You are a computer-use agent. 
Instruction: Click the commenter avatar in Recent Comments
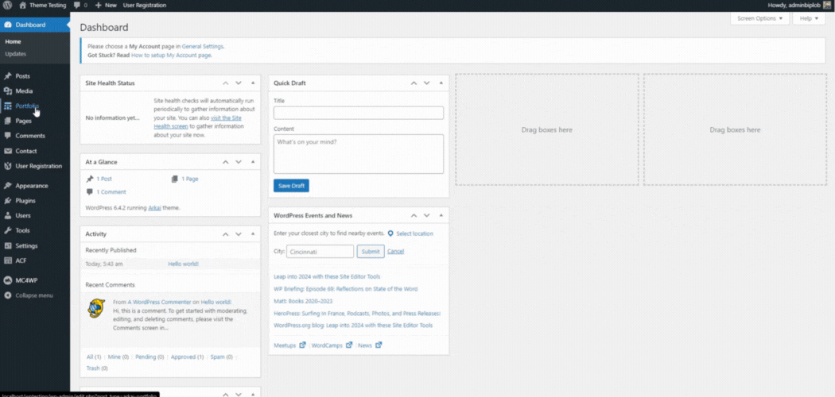(96, 308)
